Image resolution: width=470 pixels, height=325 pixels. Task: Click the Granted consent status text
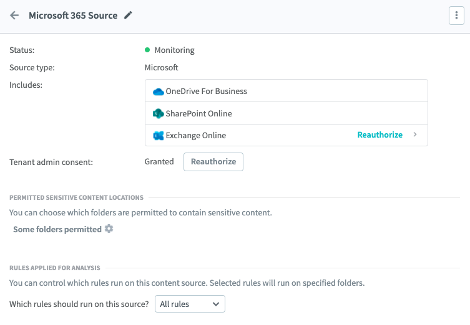159,161
